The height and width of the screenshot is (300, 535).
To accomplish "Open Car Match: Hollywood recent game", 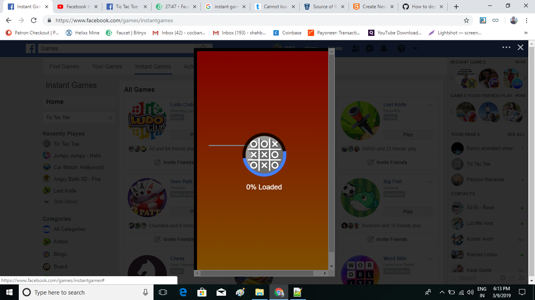I will point(78,167).
